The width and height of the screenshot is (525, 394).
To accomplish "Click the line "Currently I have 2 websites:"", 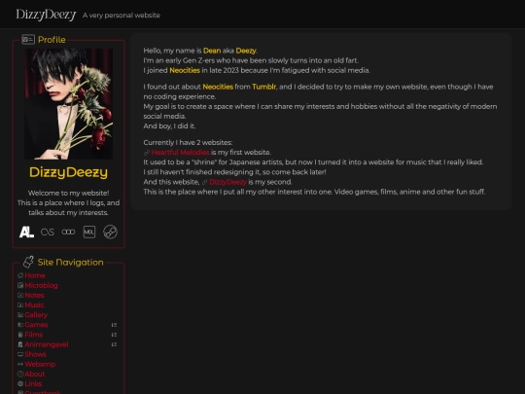I will click(x=188, y=143).
